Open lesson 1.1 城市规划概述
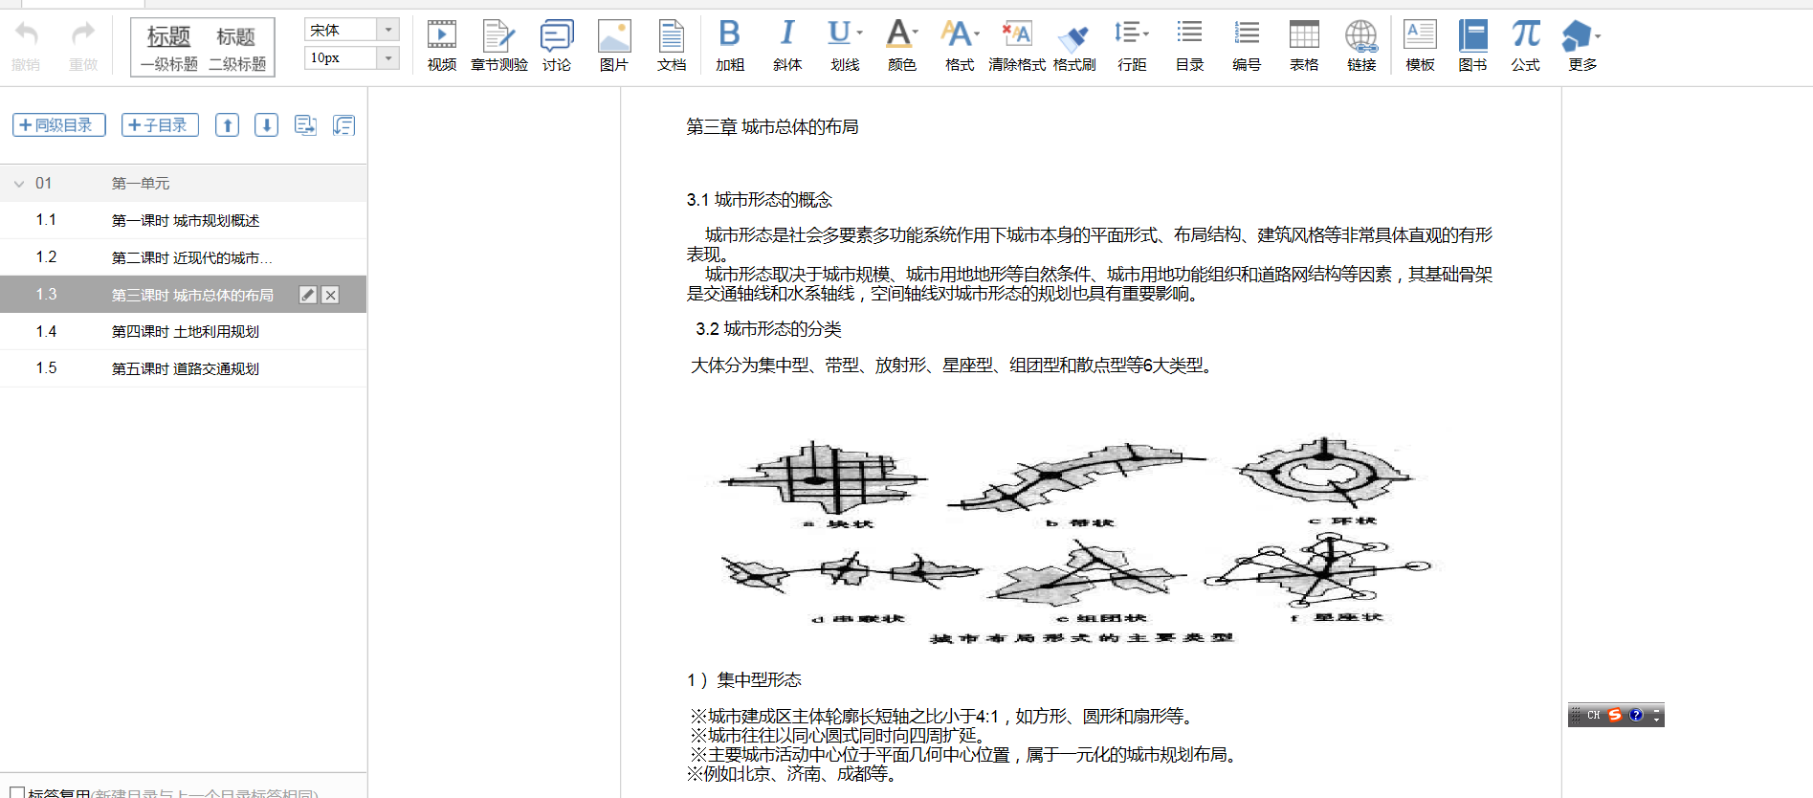Screen dimensions: 1813x798 (x=185, y=221)
